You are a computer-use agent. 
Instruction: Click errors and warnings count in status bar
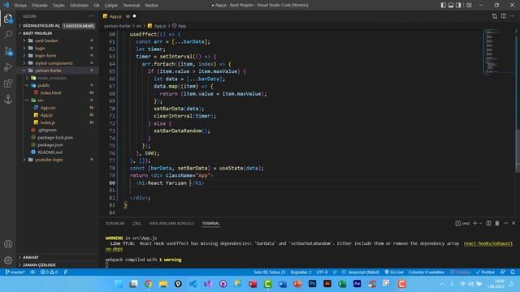pyautogui.click(x=49, y=273)
